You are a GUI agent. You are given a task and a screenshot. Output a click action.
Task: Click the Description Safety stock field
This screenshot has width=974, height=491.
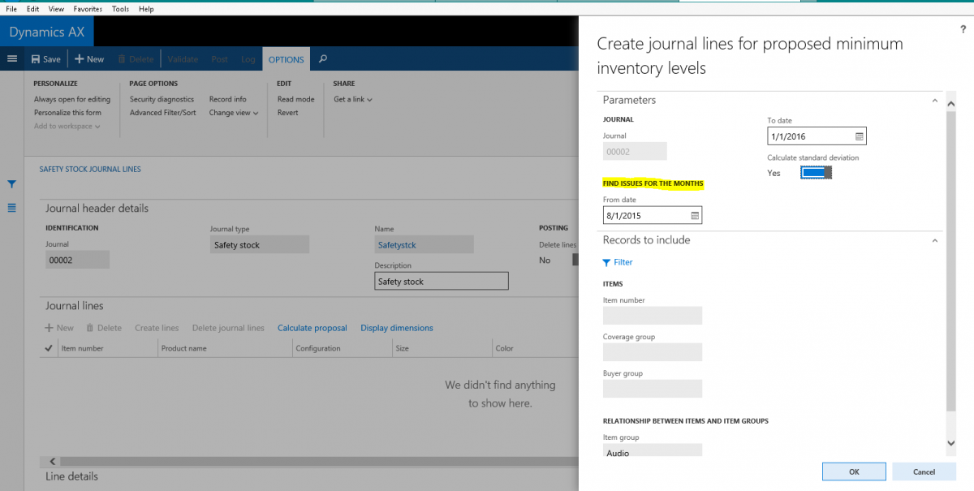pos(442,281)
